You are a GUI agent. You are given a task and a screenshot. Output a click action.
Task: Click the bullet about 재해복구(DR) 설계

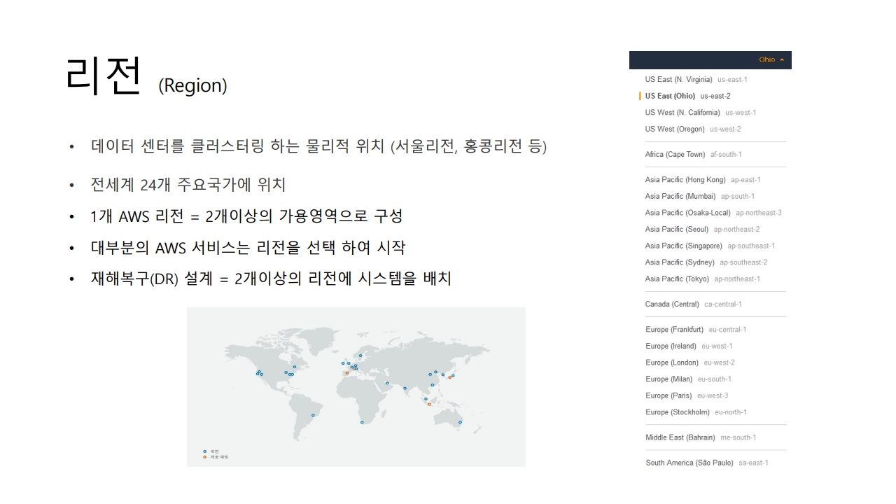click(x=270, y=279)
